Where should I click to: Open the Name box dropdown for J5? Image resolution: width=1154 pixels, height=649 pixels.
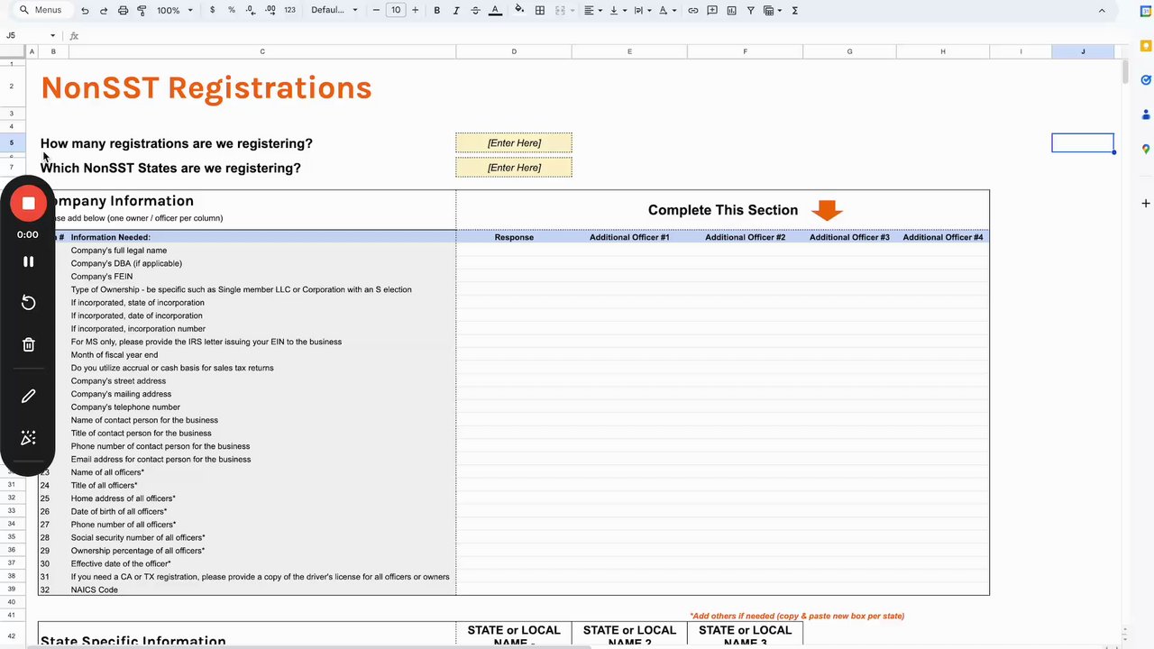[x=52, y=35]
